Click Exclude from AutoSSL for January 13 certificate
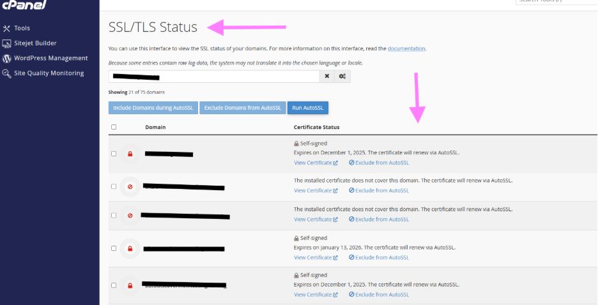The image size is (598, 305). tap(379, 258)
